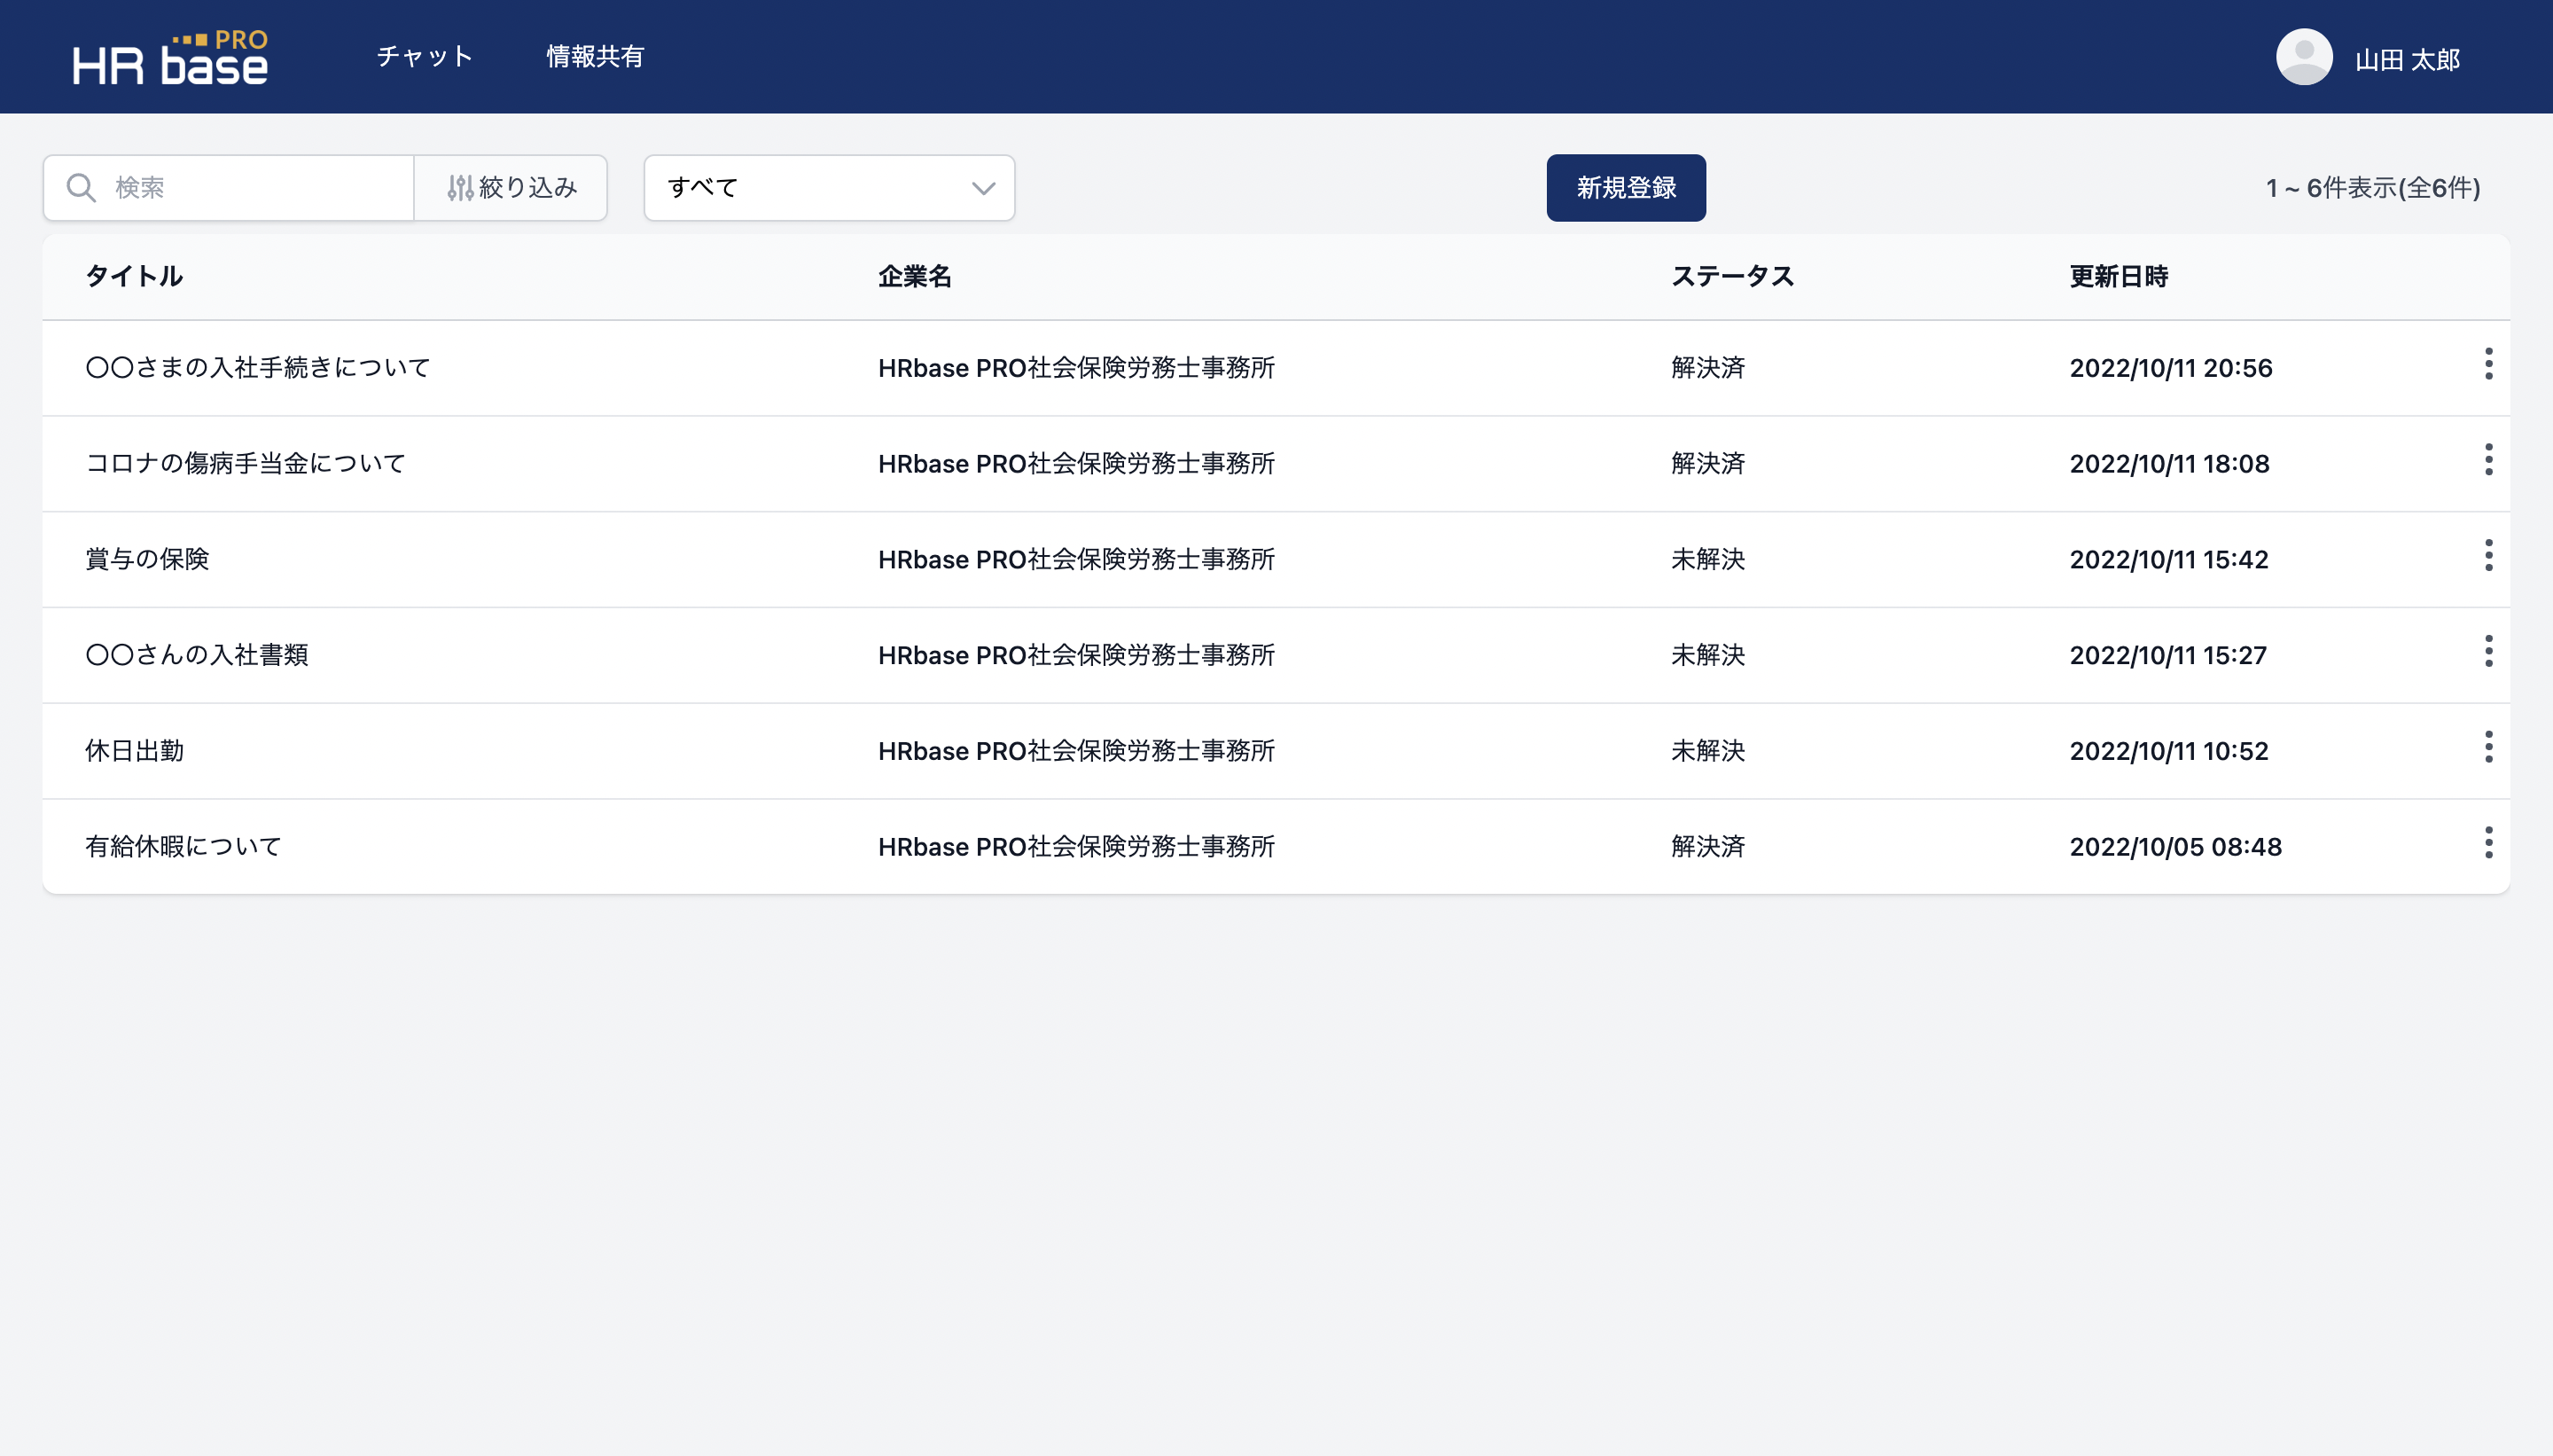Screen dimensions: 2553x1456
Task: Click the date 2022/10/11 10:52
Action: (x=2168, y=751)
